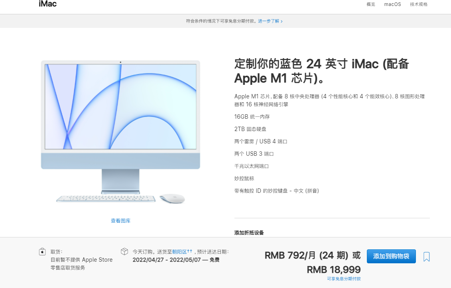This screenshot has height=288, width=451.
Task: Click the Apple Store pickup bag icon
Action: [x=42, y=251]
